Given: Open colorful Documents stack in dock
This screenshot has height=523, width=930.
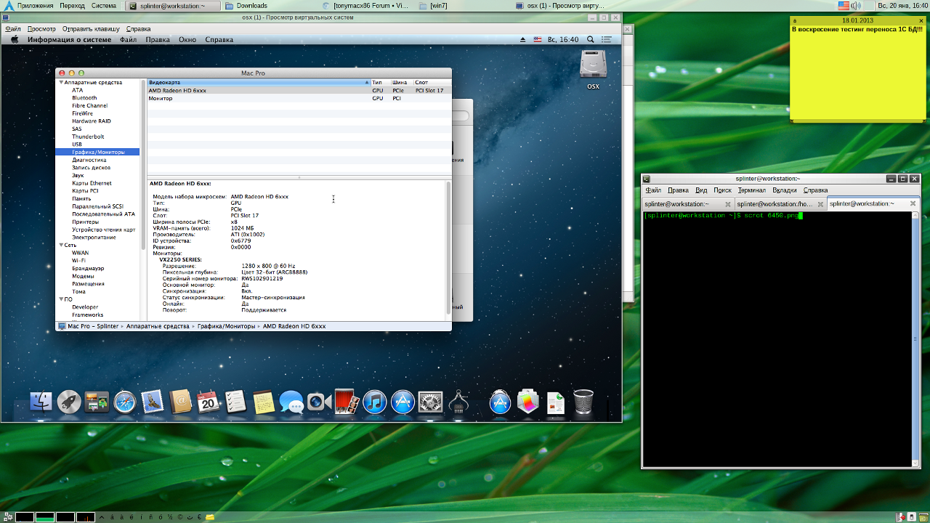Looking at the screenshot, I should [x=528, y=402].
